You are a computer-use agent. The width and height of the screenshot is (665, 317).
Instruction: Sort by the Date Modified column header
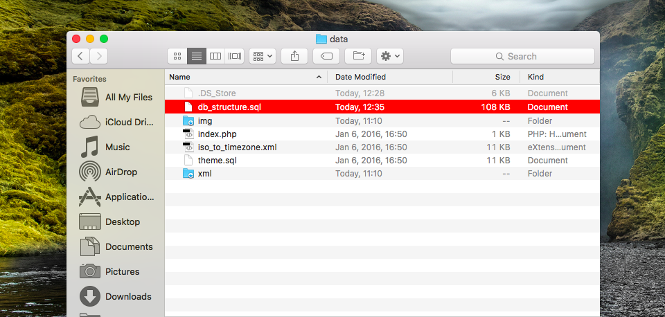(390, 77)
